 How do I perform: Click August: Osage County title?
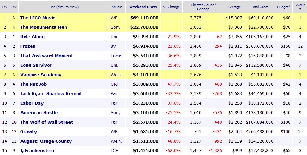click(x=46, y=141)
